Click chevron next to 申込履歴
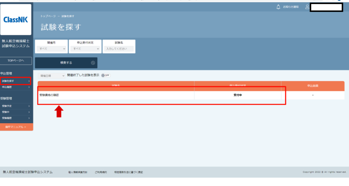Screen dimensions: 349x186 coord(29,87)
